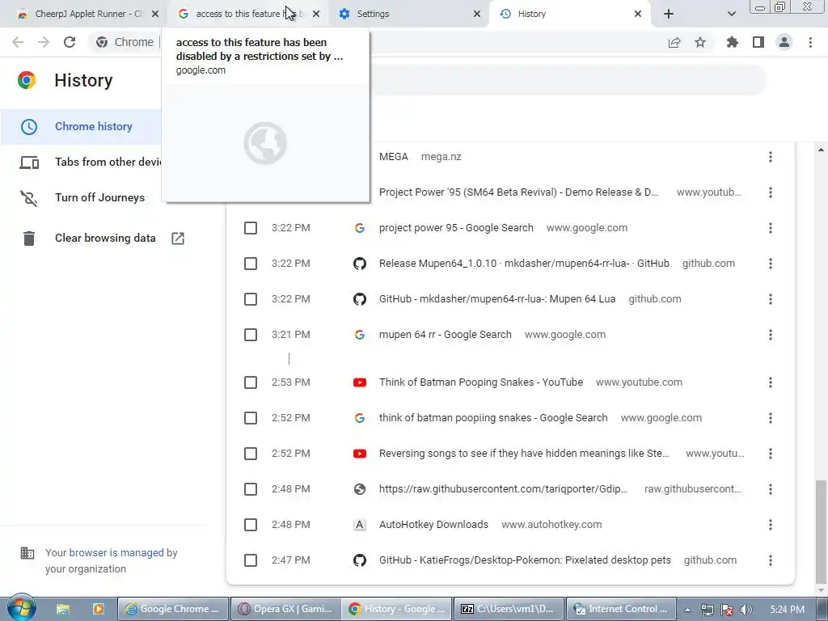Share this page icon in the address bar
The height and width of the screenshot is (621, 828).
(674, 42)
